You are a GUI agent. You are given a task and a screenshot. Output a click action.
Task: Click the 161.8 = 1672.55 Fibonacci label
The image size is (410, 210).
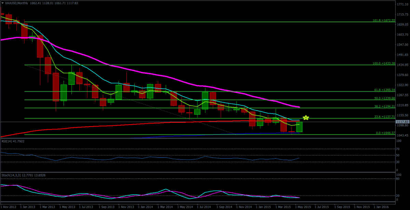click(384, 20)
